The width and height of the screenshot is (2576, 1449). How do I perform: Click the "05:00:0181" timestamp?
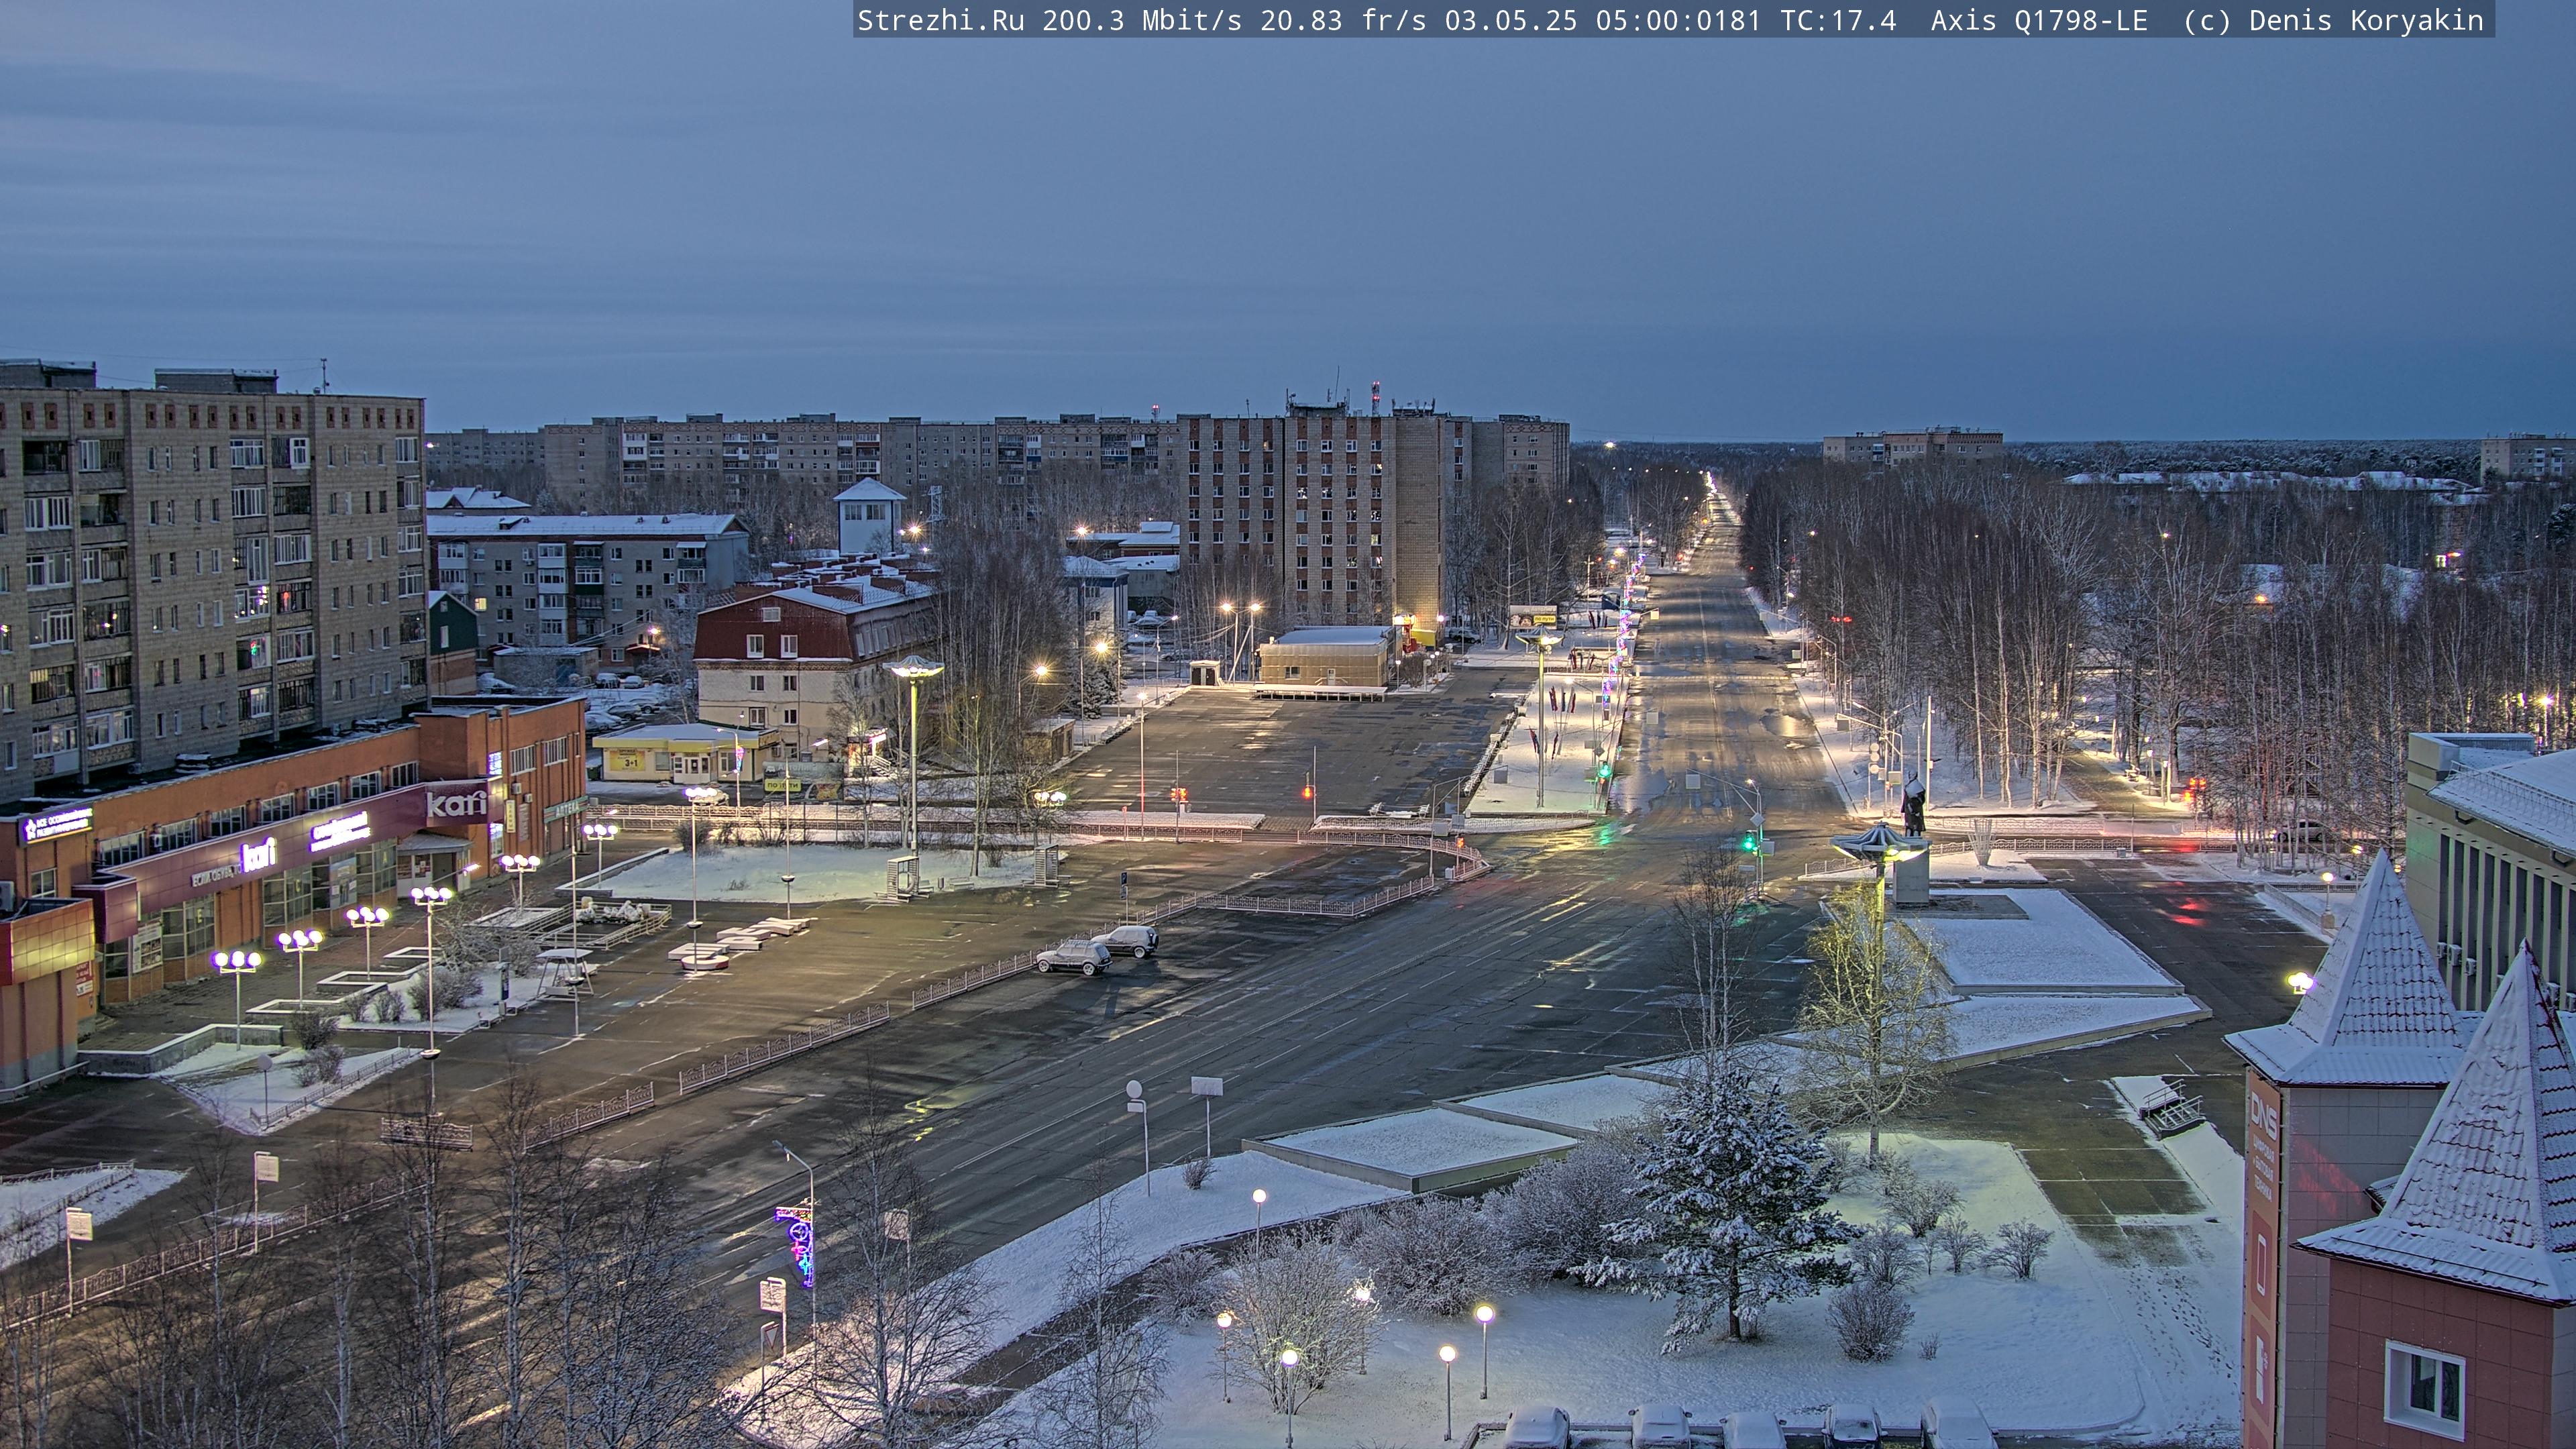1678,21
